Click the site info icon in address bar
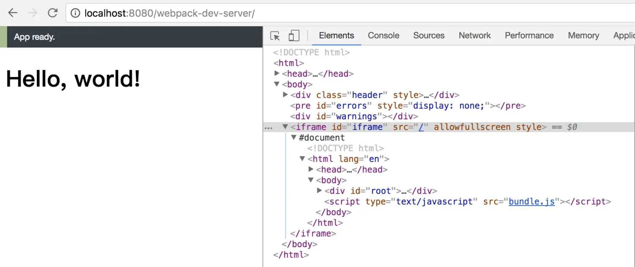This screenshot has width=635, height=267. click(75, 14)
